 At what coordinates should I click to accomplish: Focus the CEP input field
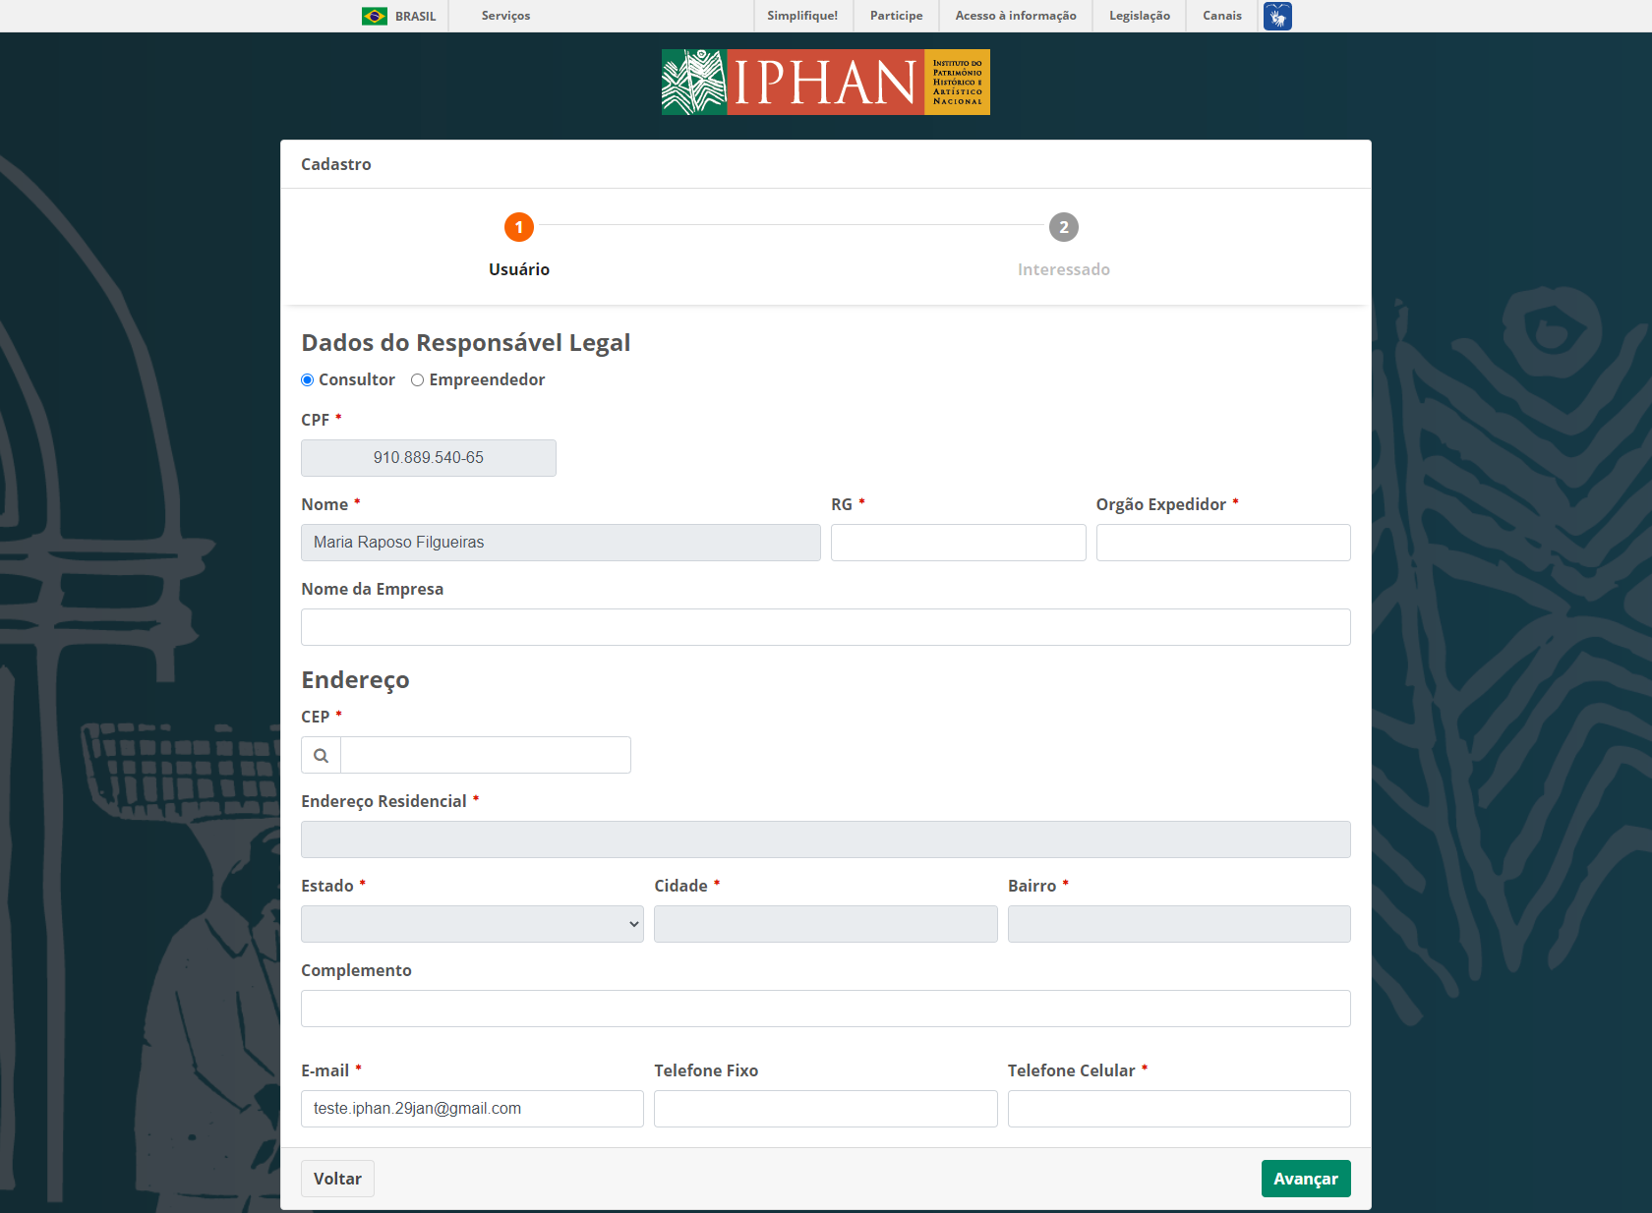point(486,755)
